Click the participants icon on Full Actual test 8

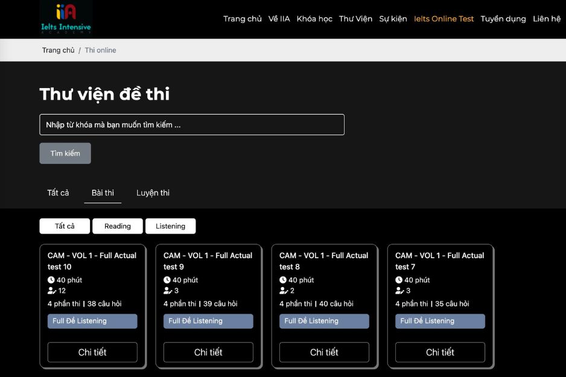(x=282, y=291)
